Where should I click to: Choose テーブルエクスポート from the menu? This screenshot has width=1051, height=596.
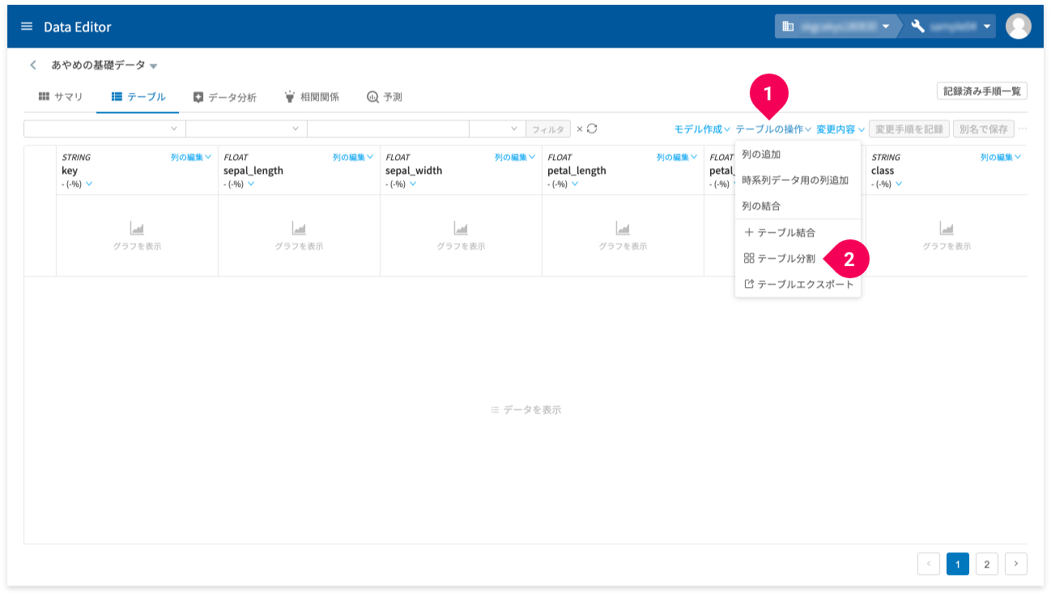[798, 285]
